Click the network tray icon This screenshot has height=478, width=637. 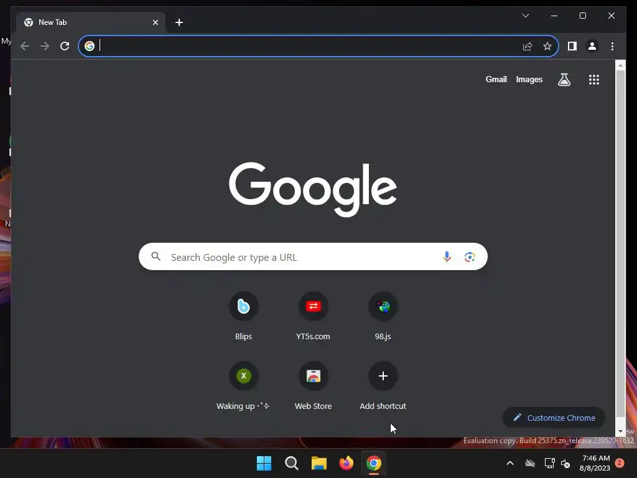[549, 463]
